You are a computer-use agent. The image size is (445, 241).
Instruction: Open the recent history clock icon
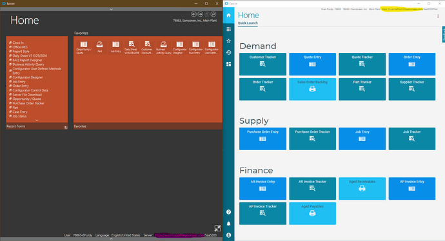(x=228, y=52)
